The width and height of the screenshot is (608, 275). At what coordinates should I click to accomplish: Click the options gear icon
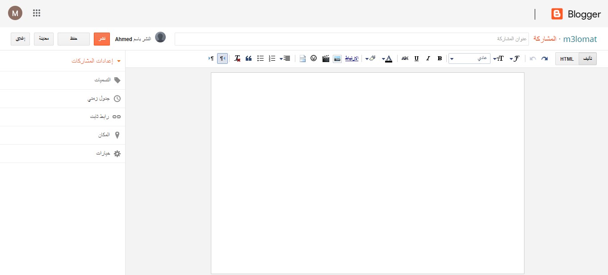[117, 154]
